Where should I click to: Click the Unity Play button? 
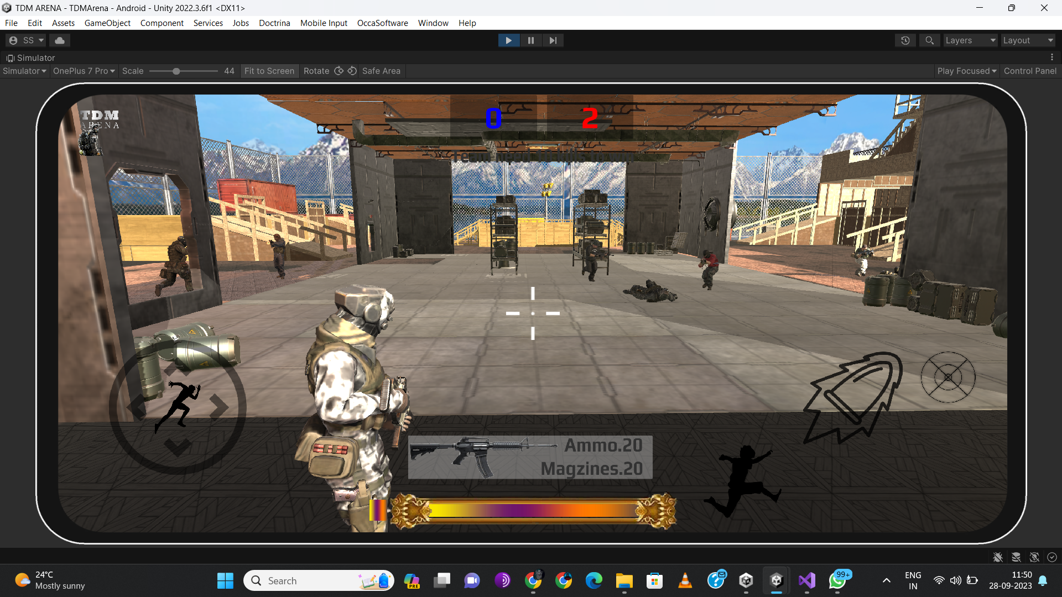(508, 40)
